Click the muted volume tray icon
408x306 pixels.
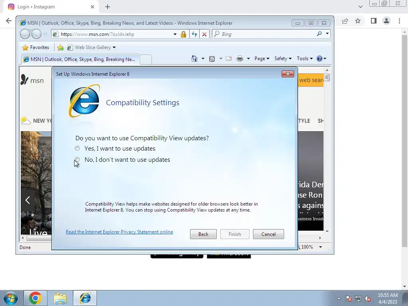[x=368, y=298]
